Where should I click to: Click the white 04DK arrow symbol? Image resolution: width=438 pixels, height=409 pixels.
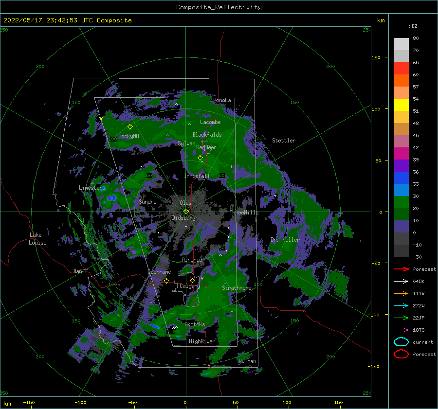[401, 281]
